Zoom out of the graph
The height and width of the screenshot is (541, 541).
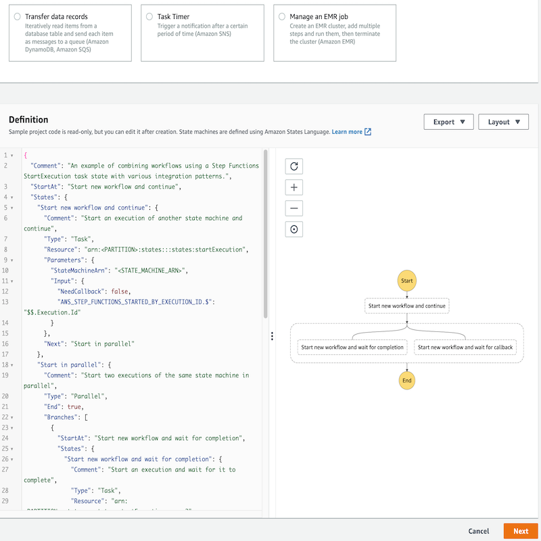294,208
